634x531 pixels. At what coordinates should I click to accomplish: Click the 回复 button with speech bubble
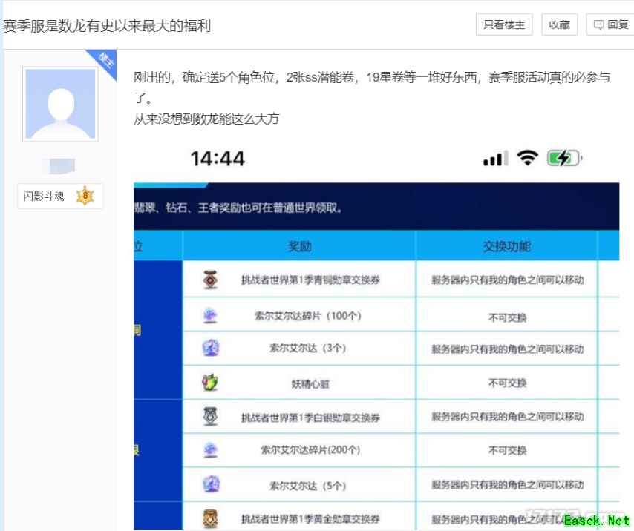(x=610, y=24)
